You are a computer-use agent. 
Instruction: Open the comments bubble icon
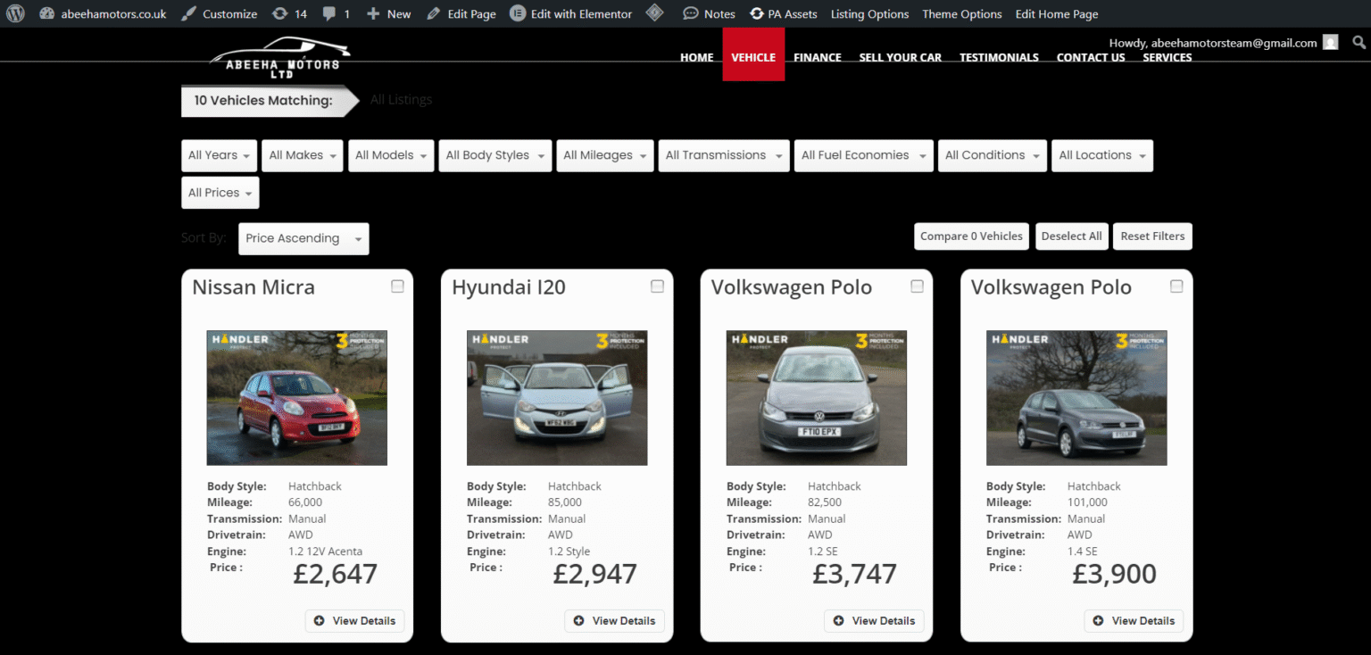point(329,13)
